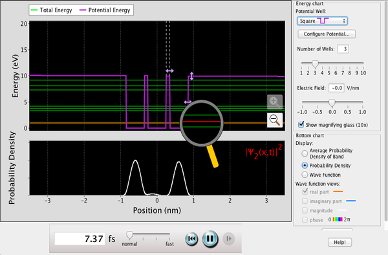Click the well width arrow handle

coord(188,102)
